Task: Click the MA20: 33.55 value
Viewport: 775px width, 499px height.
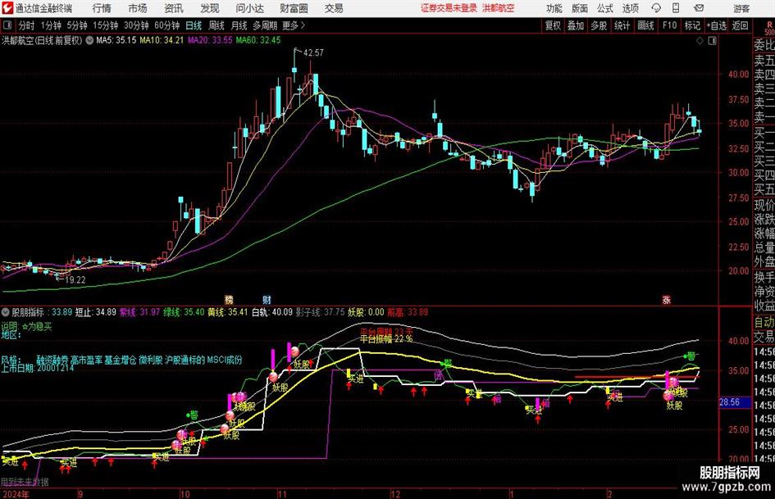Action: coord(210,40)
